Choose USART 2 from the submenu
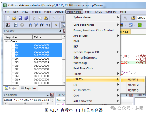148x114 pixels. [x=133, y=85]
